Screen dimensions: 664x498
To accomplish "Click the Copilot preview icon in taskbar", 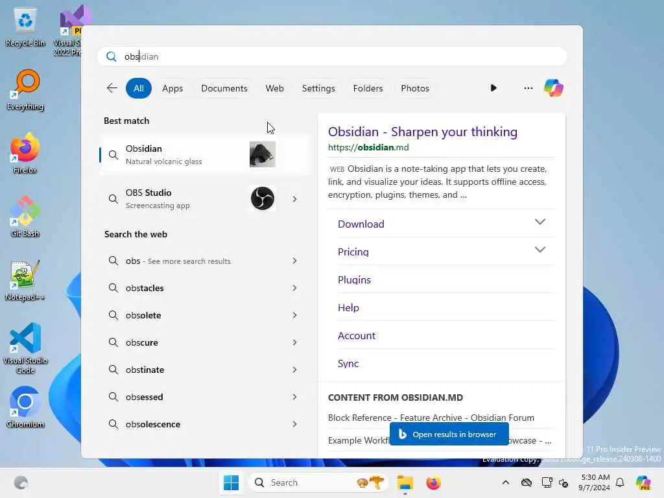I will click(643, 482).
